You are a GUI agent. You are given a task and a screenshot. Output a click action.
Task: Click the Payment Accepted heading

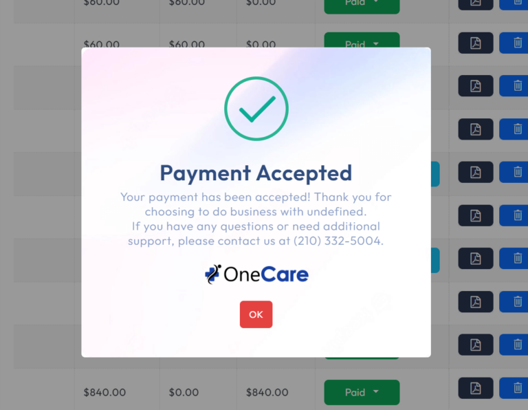click(256, 173)
